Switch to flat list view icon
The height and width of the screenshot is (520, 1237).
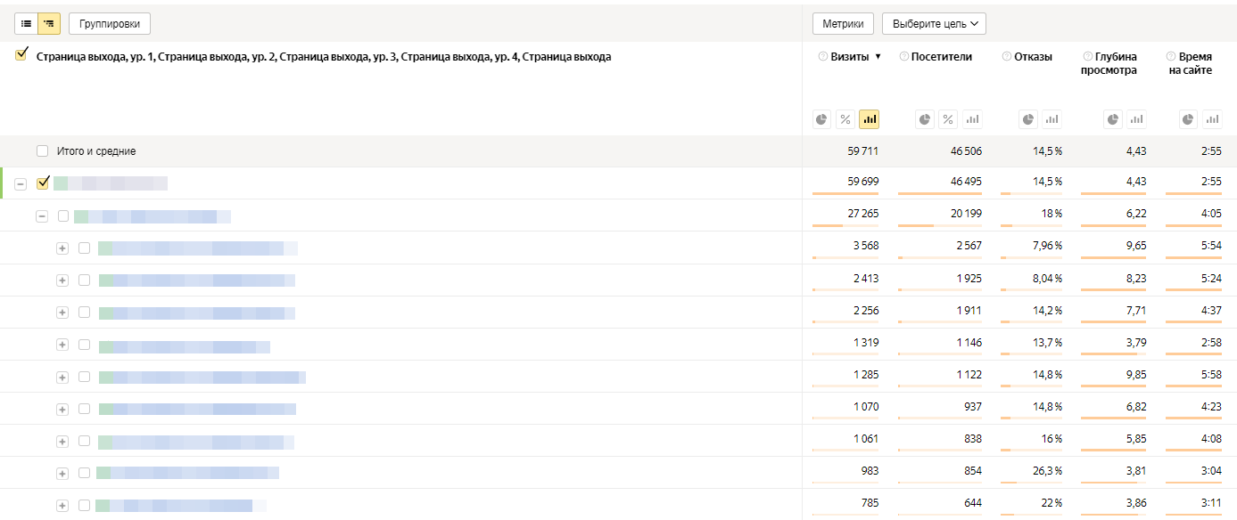tap(26, 23)
